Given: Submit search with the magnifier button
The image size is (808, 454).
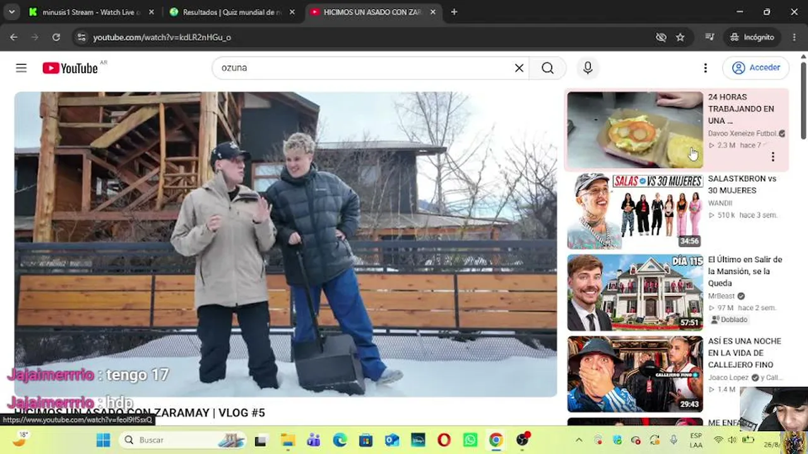Looking at the screenshot, I should [547, 68].
